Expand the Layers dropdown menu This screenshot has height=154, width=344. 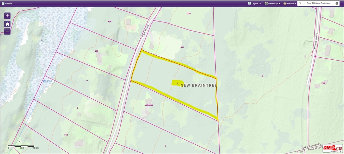[x=254, y=3]
